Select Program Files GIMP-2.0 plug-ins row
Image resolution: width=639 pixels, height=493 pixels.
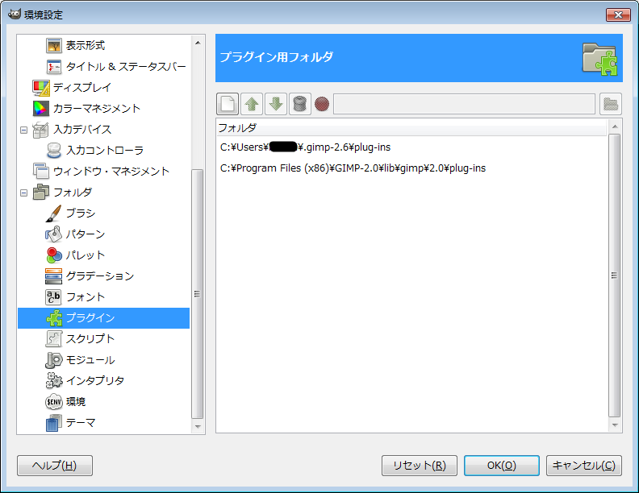pos(411,168)
